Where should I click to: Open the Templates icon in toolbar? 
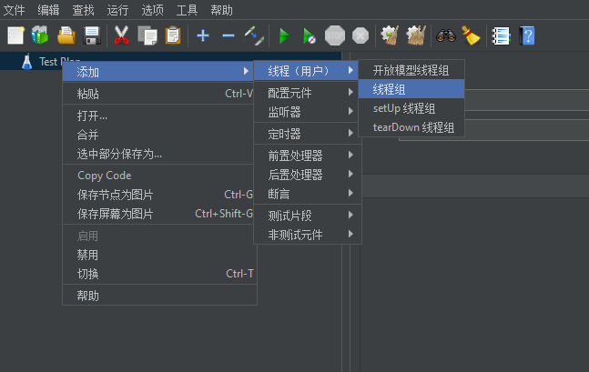point(40,35)
